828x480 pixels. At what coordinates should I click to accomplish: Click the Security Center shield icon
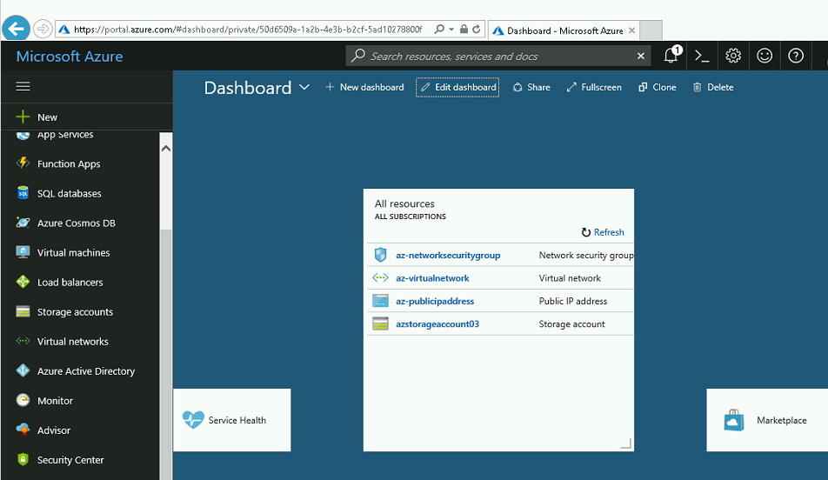point(23,459)
